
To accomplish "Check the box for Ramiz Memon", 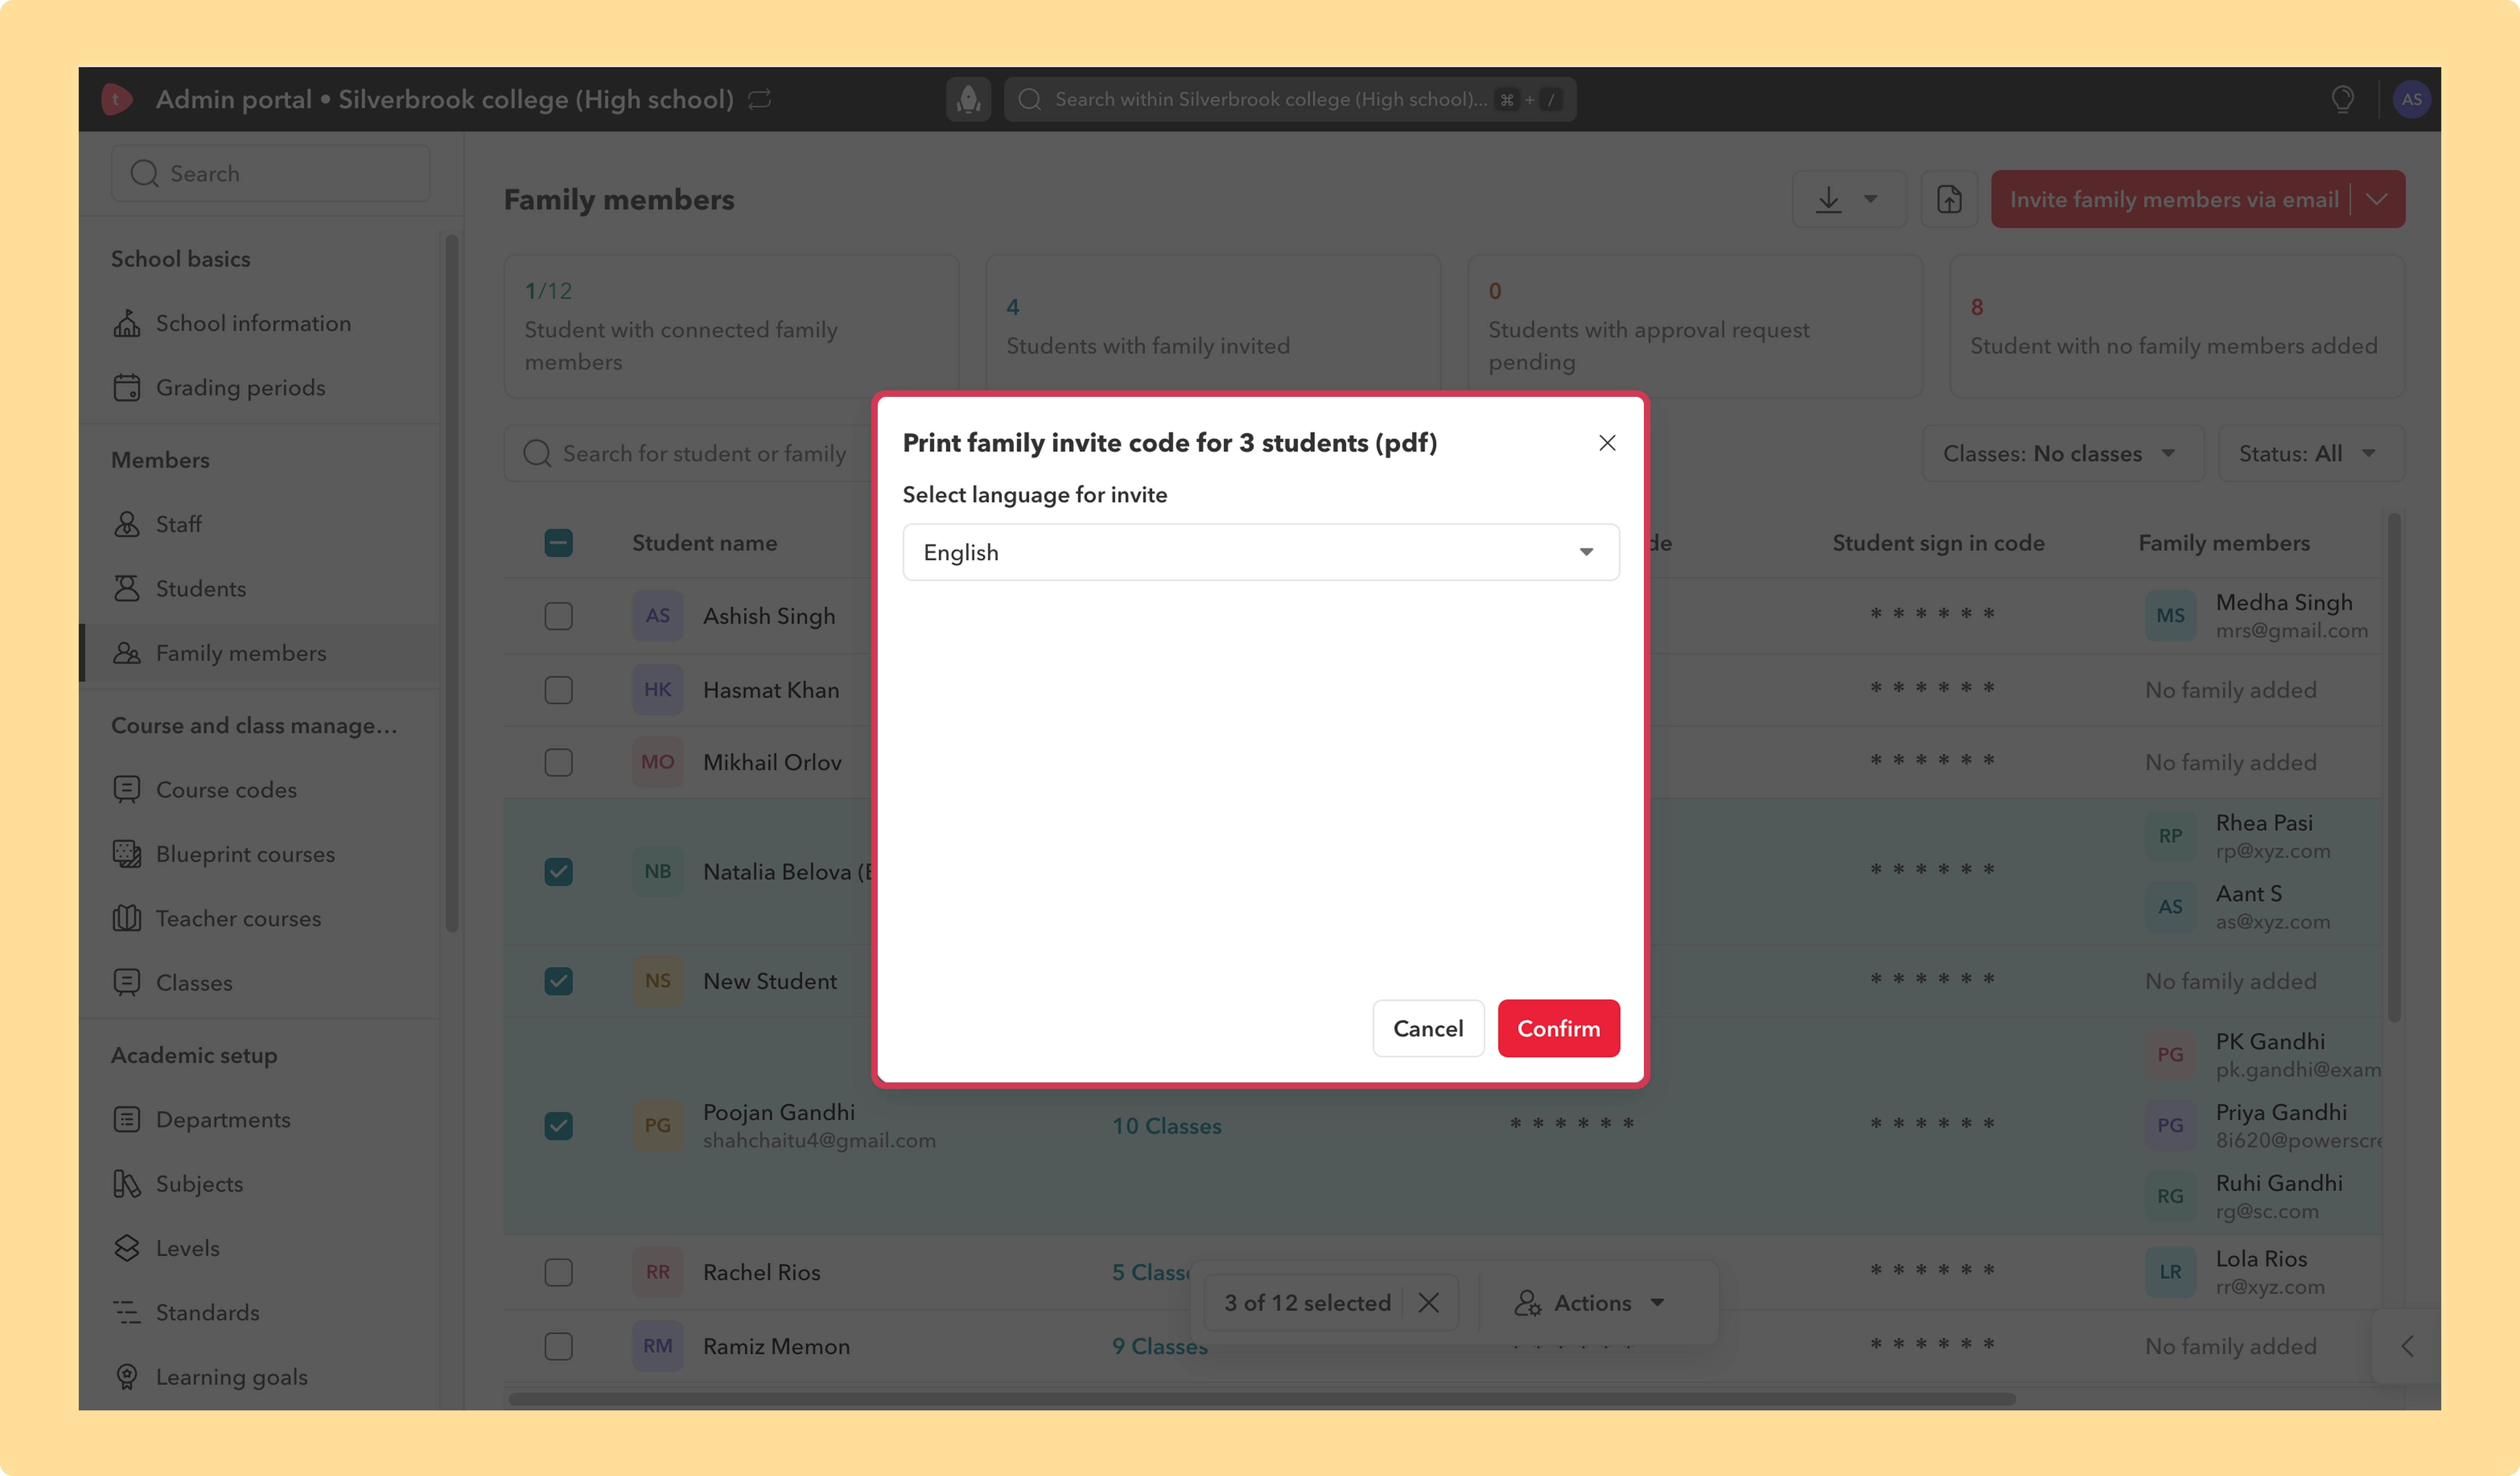I will tap(558, 1346).
